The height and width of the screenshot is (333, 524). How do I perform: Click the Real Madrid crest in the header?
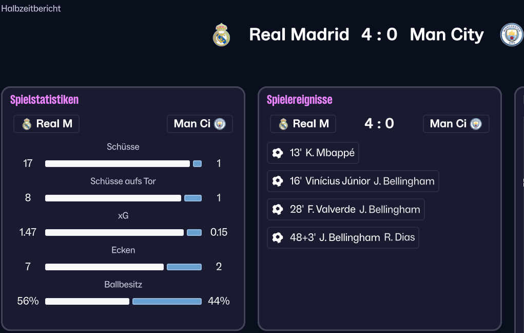coord(221,35)
